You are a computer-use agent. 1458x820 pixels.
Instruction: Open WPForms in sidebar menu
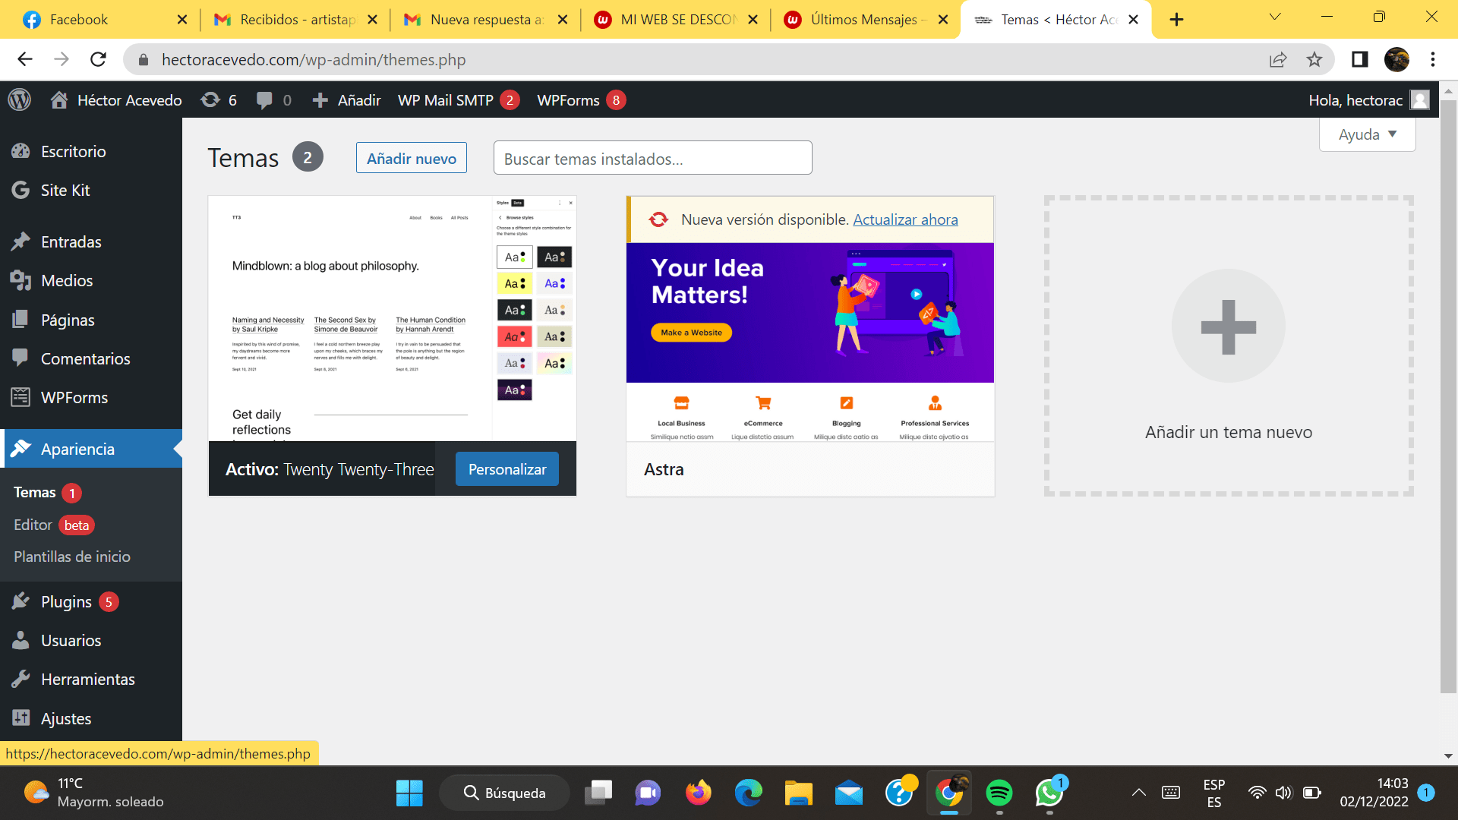point(91,397)
